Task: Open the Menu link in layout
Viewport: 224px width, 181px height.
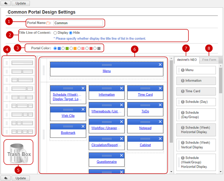Action: coord(107,71)
